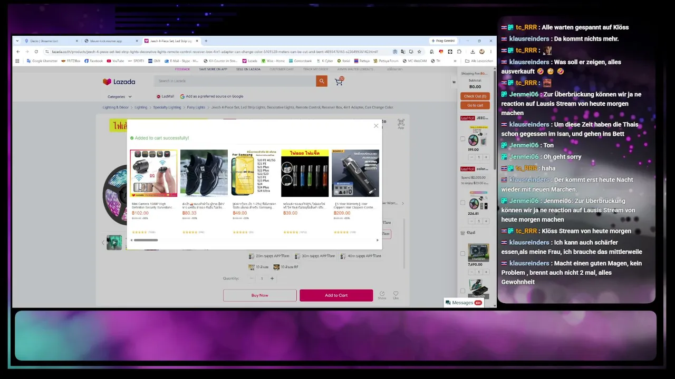This screenshot has height=379, width=675.
Task: Open the Consorsbank bookmark
Action: point(300,61)
